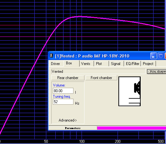Select the Rear chamber button
The height and width of the screenshot is (144, 166).
(68, 78)
